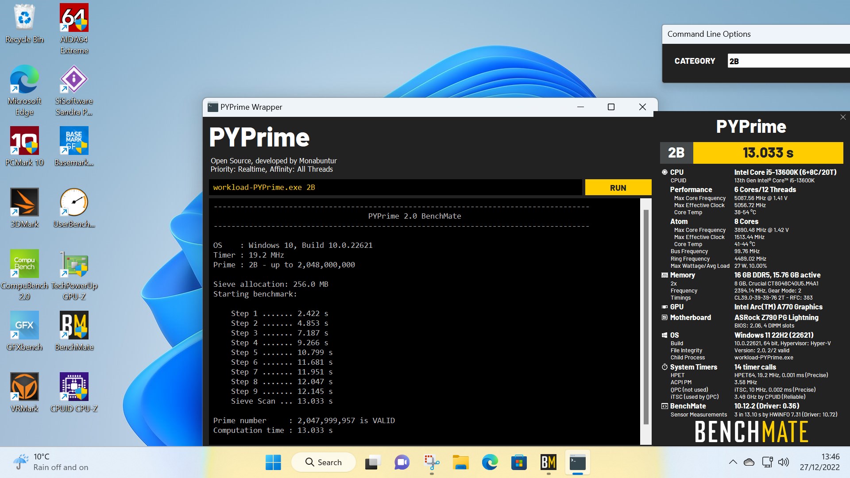
Task: Close the BenchMate PYPrime result panel
Action: (843, 117)
